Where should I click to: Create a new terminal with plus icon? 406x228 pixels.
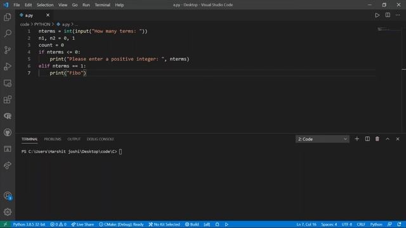pos(357,139)
